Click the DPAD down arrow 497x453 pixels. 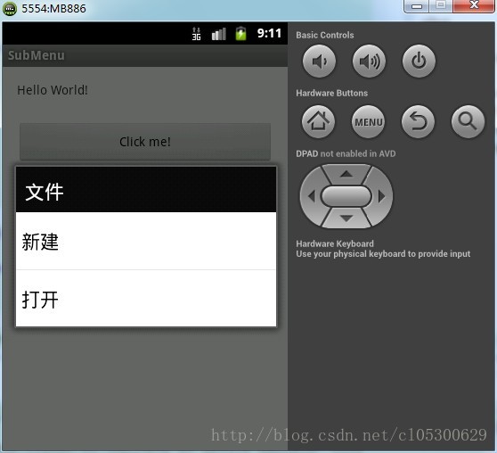(346, 218)
